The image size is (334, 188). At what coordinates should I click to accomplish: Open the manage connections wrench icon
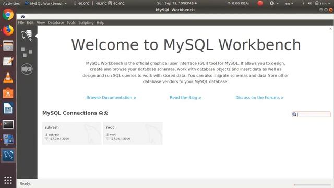106,113
